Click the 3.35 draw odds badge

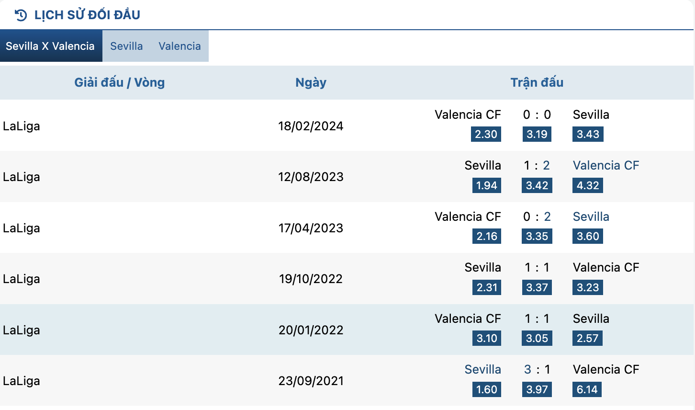point(537,236)
